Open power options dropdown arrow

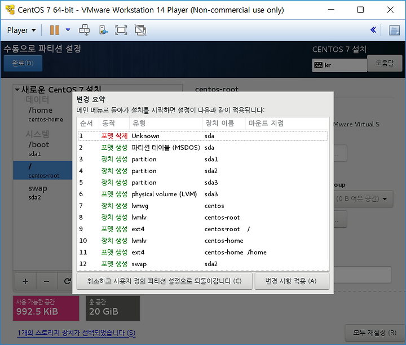(68, 30)
